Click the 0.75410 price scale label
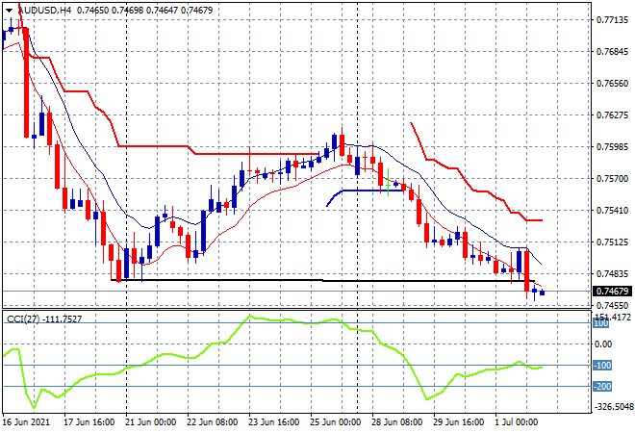The image size is (635, 433). coord(613,210)
